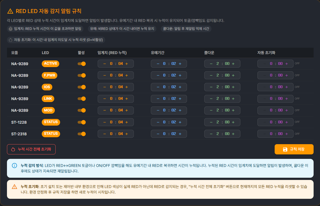Increase grace period for NA-9289 ACTIVE row
The width and height of the screenshot is (320, 206).
pos(180,64)
